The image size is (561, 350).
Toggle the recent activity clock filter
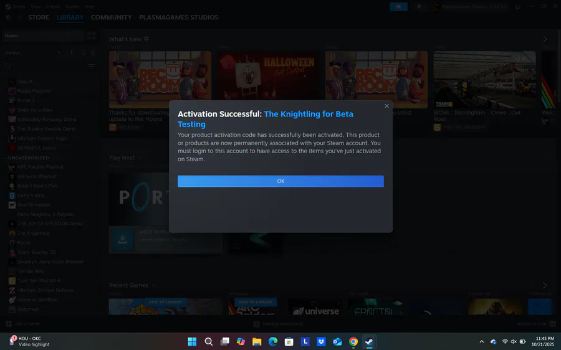[x=83, y=52]
